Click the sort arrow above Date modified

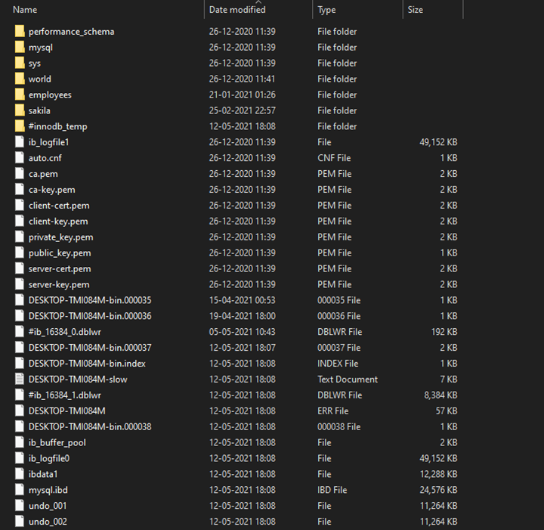coord(258,2)
